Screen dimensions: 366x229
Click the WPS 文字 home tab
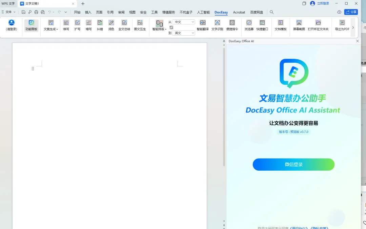click(x=8, y=3)
